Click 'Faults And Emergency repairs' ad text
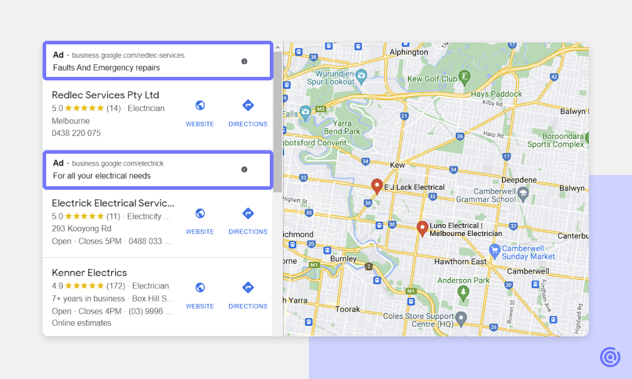 (x=107, y=67)
